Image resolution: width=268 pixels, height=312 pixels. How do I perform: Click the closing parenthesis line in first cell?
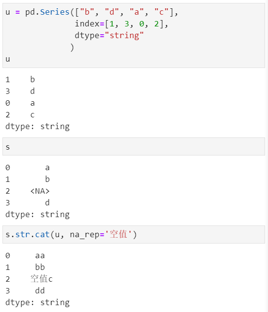click(72, 47)
